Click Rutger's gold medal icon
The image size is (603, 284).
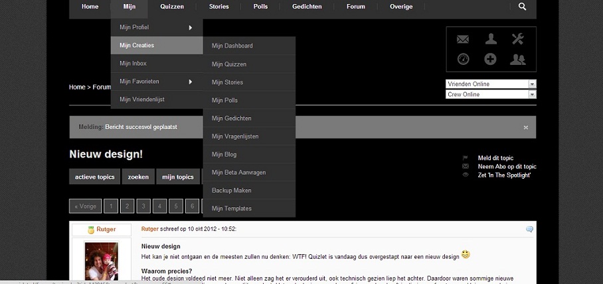pos(91,230)
